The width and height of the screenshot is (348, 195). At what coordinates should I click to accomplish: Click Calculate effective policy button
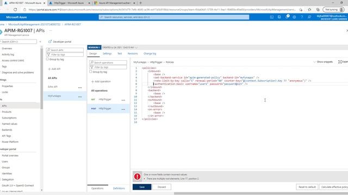click(334, 187)
